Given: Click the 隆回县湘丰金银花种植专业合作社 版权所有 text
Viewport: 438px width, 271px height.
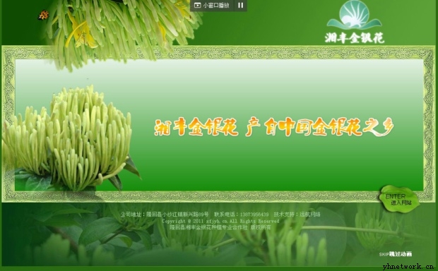Looking at the screenshot, I should point(220,227).
